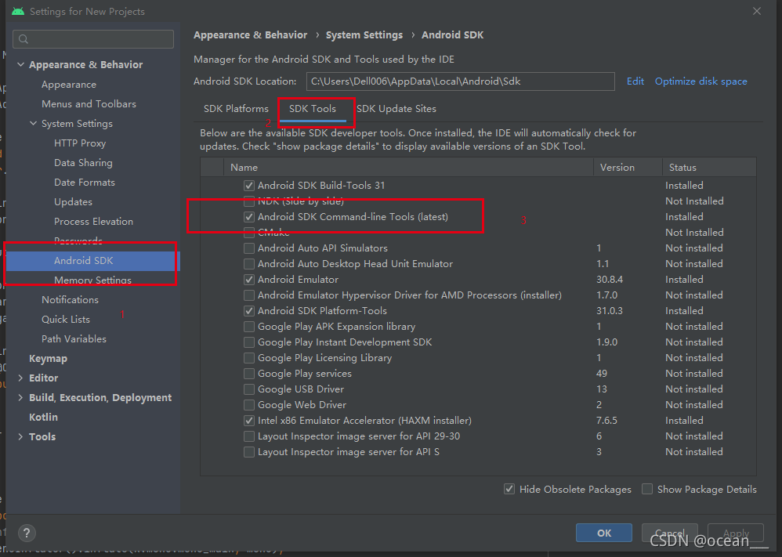The width and height of the screenshot is (782, 557).
Task: Collapse Appearance & Behavior section
Action: tap(20, 64)
